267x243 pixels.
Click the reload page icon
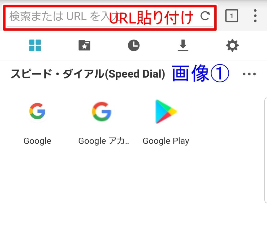[x=205, y=16]
